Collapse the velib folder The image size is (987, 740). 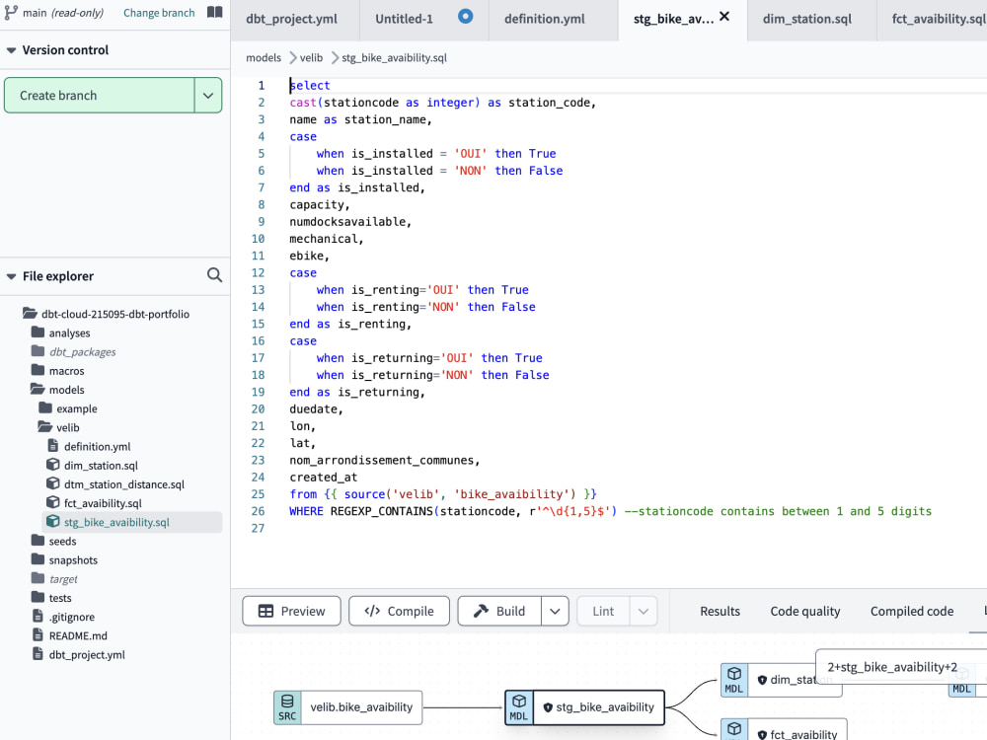[x=44, y=426]
